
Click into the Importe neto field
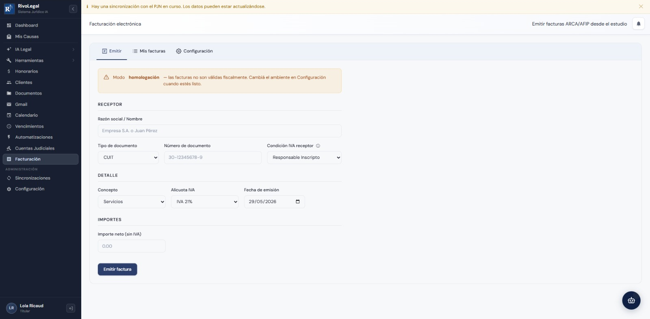click(132, 246)
